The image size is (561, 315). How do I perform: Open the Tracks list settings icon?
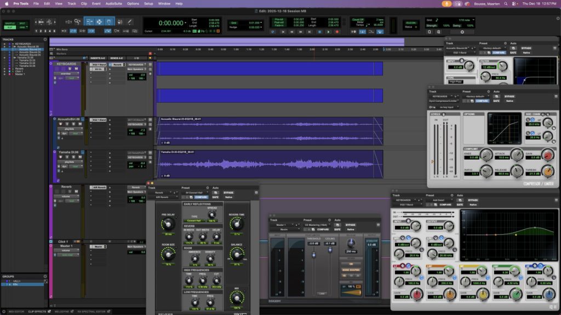(x=45, y=39)
